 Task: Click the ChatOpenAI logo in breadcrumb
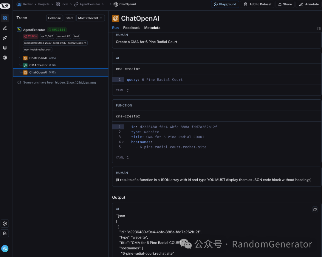116,4
